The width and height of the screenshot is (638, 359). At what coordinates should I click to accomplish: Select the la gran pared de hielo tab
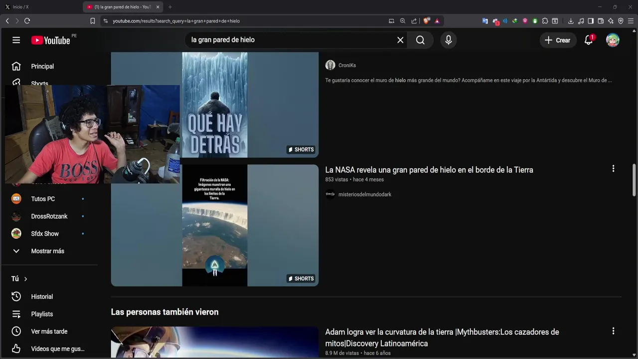[x=122, y=7]
